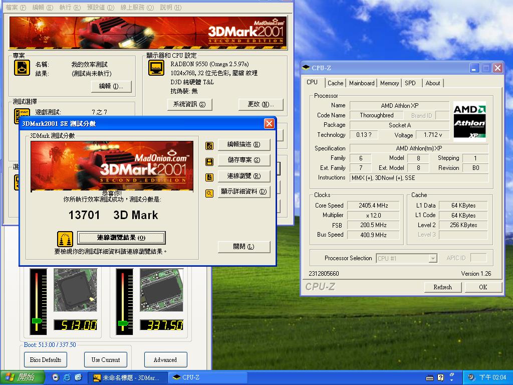
Task: Click the yellow icon left of 連線瀏覽結果
Action: 65,239
